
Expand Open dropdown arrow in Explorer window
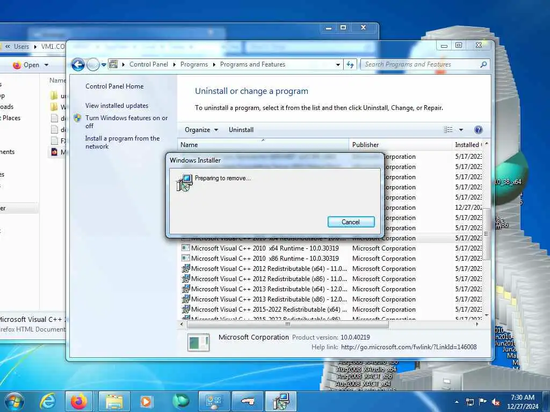coord(46,65)
